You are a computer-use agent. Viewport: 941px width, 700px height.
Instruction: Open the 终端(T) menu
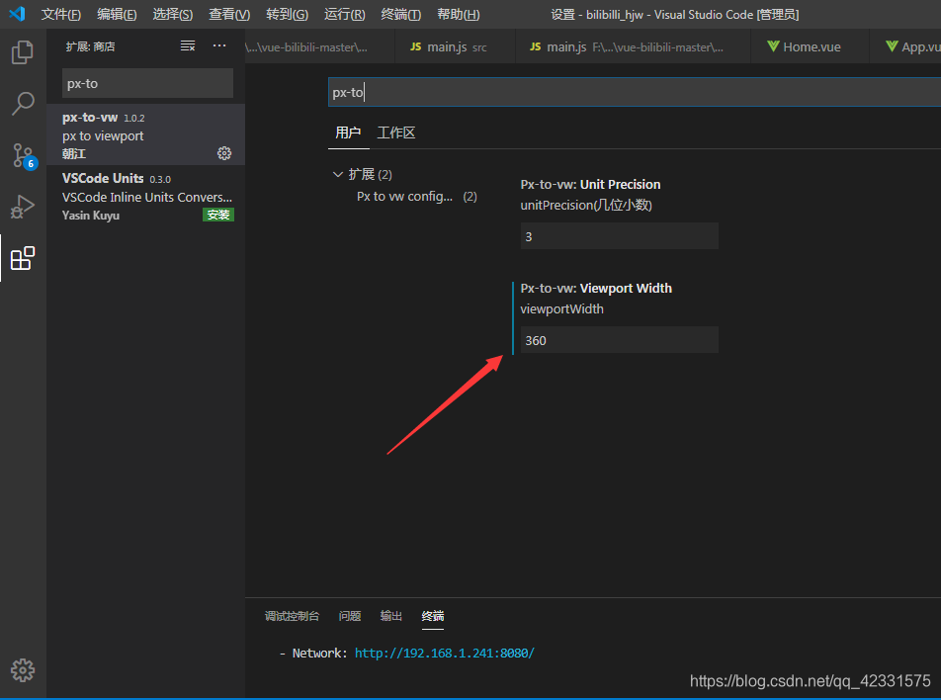[x=401, y=15]
